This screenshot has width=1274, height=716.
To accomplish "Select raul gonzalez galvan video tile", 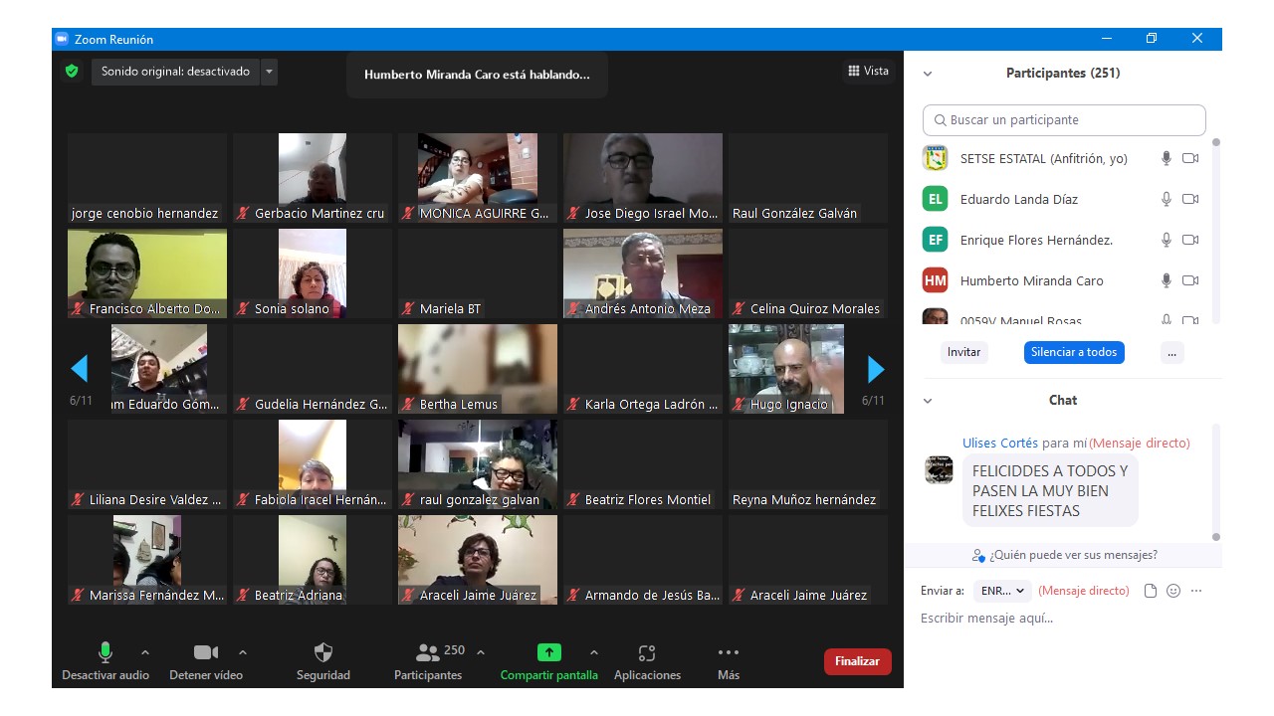I will click(478, 464).
